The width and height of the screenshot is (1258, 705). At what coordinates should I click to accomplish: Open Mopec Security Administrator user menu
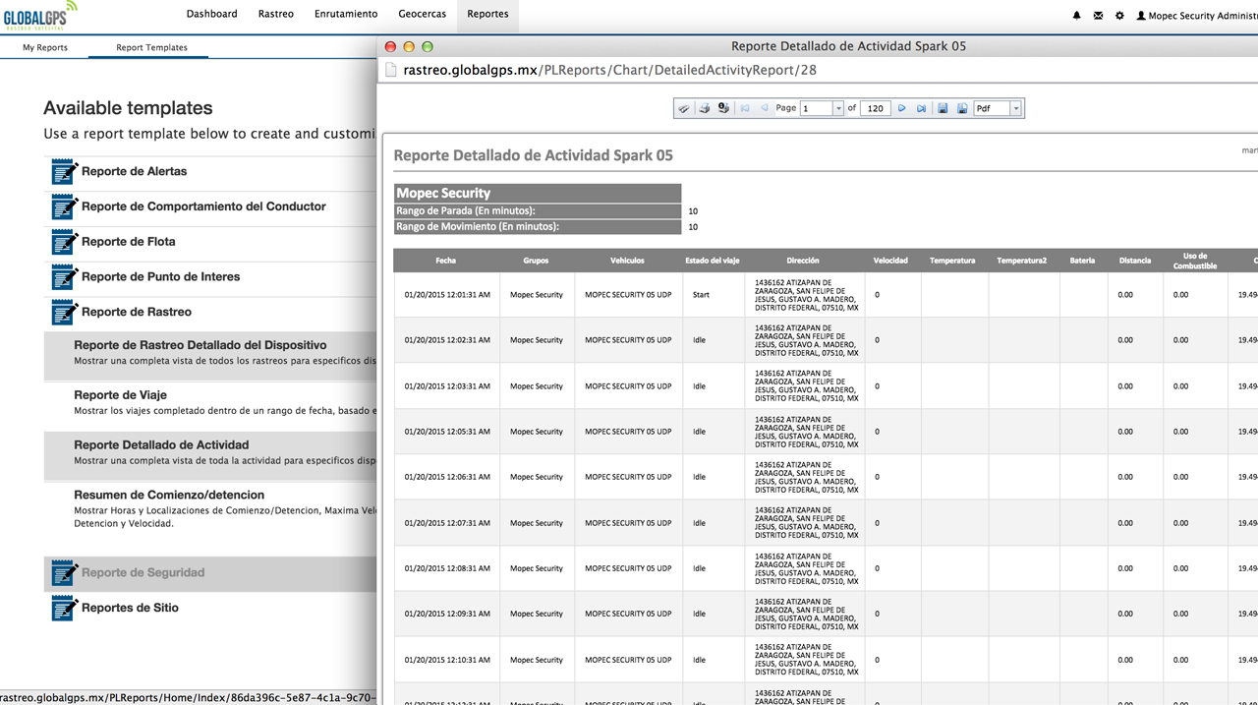click(x=1196, y=15)
